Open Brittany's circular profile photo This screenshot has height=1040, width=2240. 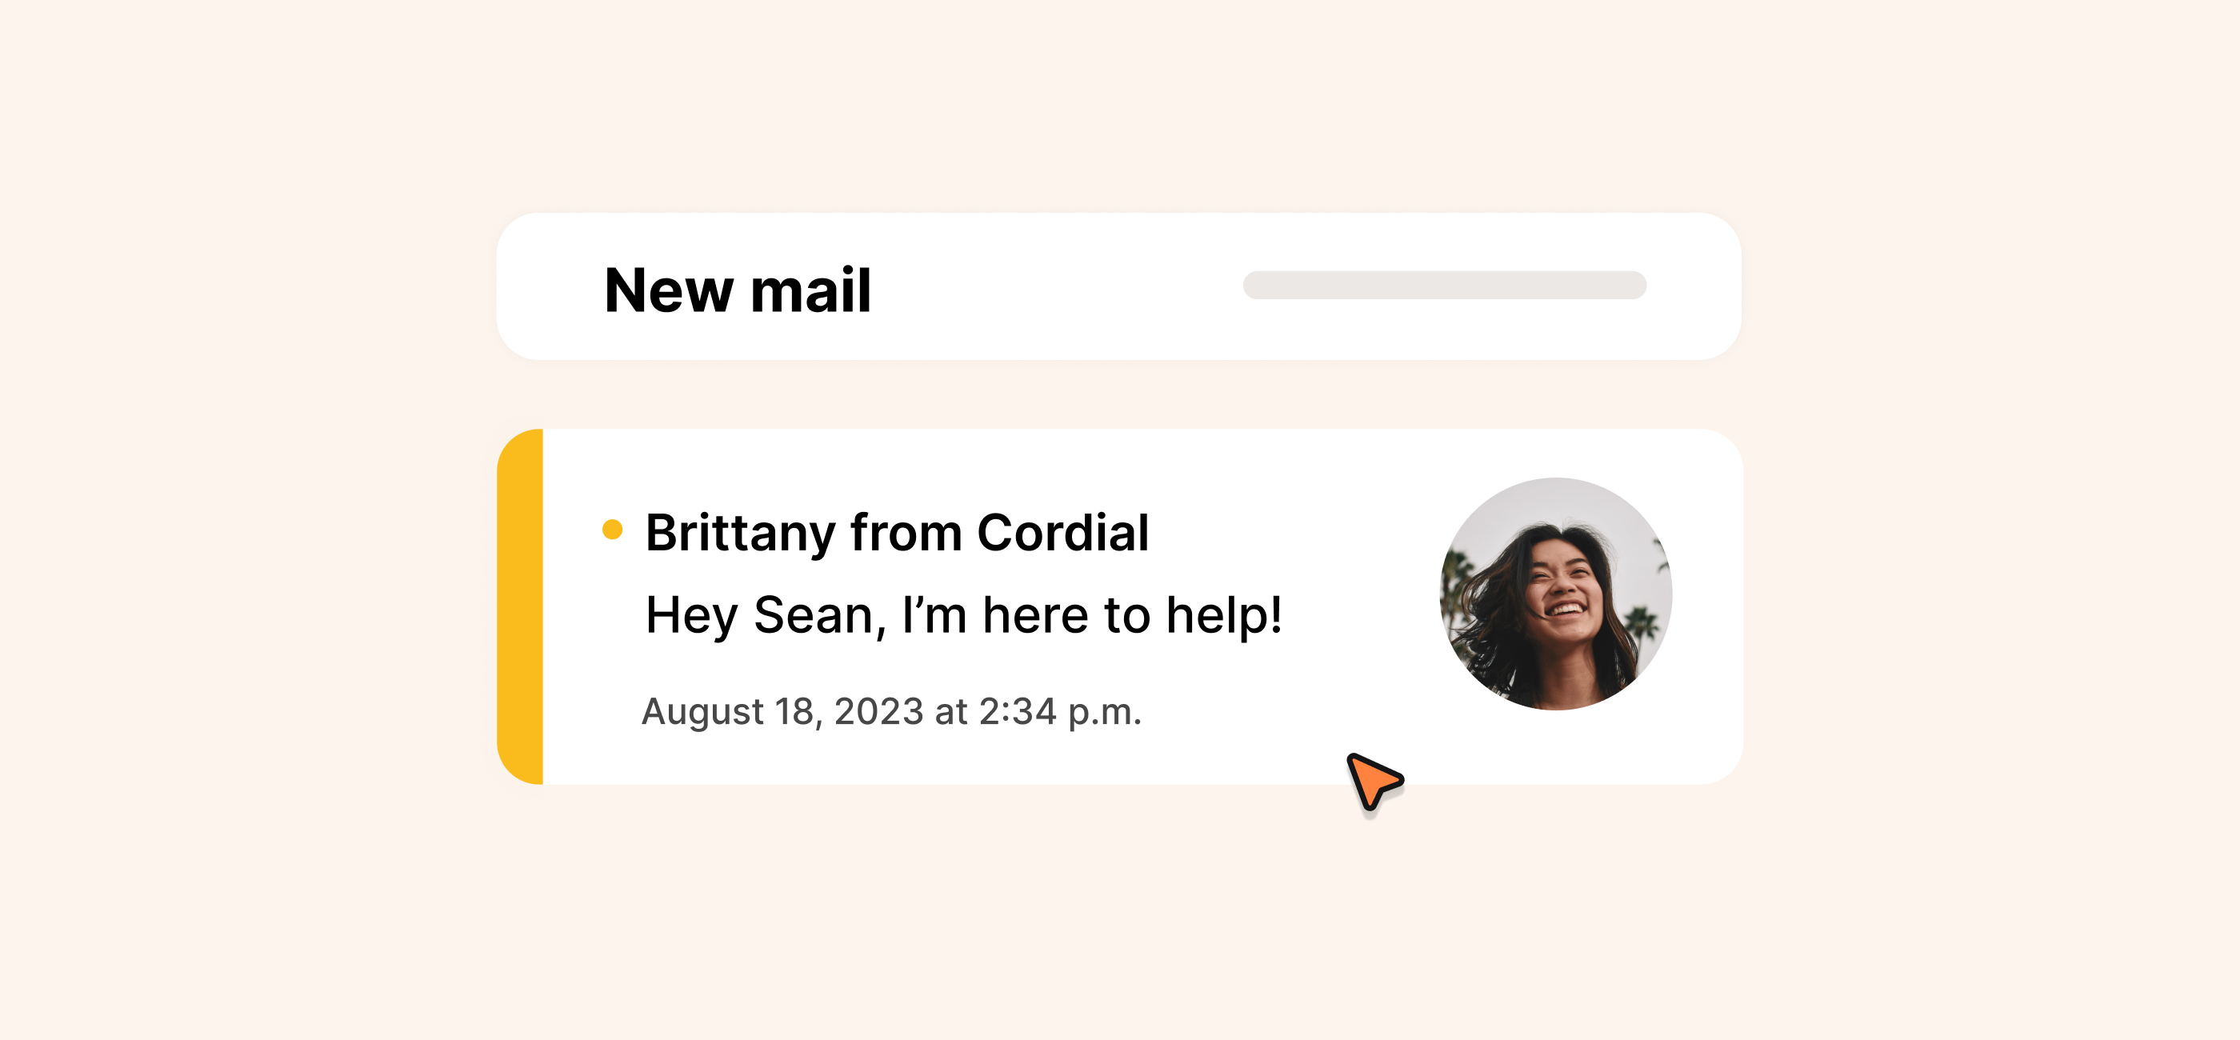tap(1556, 594)
